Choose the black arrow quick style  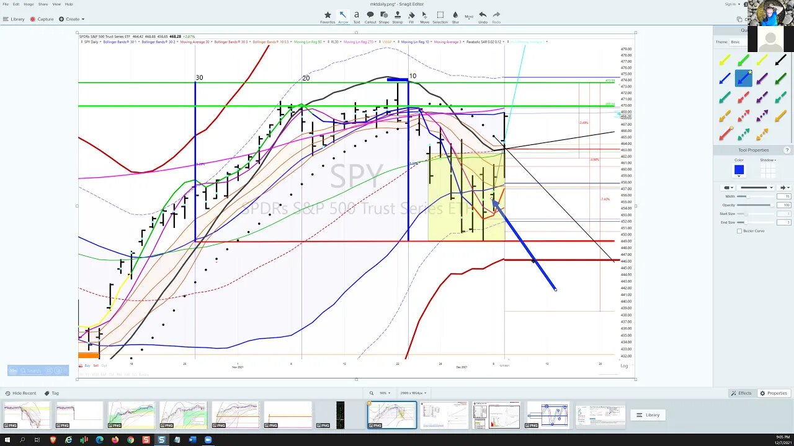pos(780,60)
